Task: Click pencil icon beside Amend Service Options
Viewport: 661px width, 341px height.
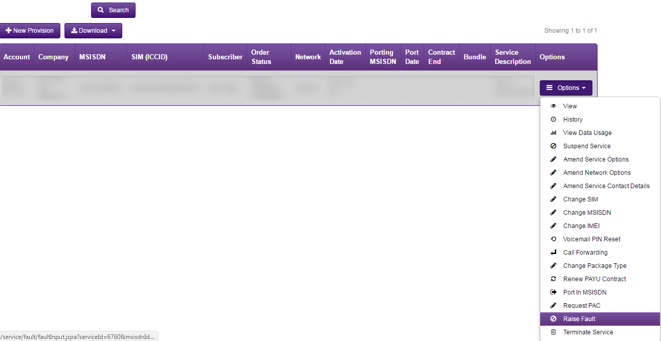Action: pos(553,160)
